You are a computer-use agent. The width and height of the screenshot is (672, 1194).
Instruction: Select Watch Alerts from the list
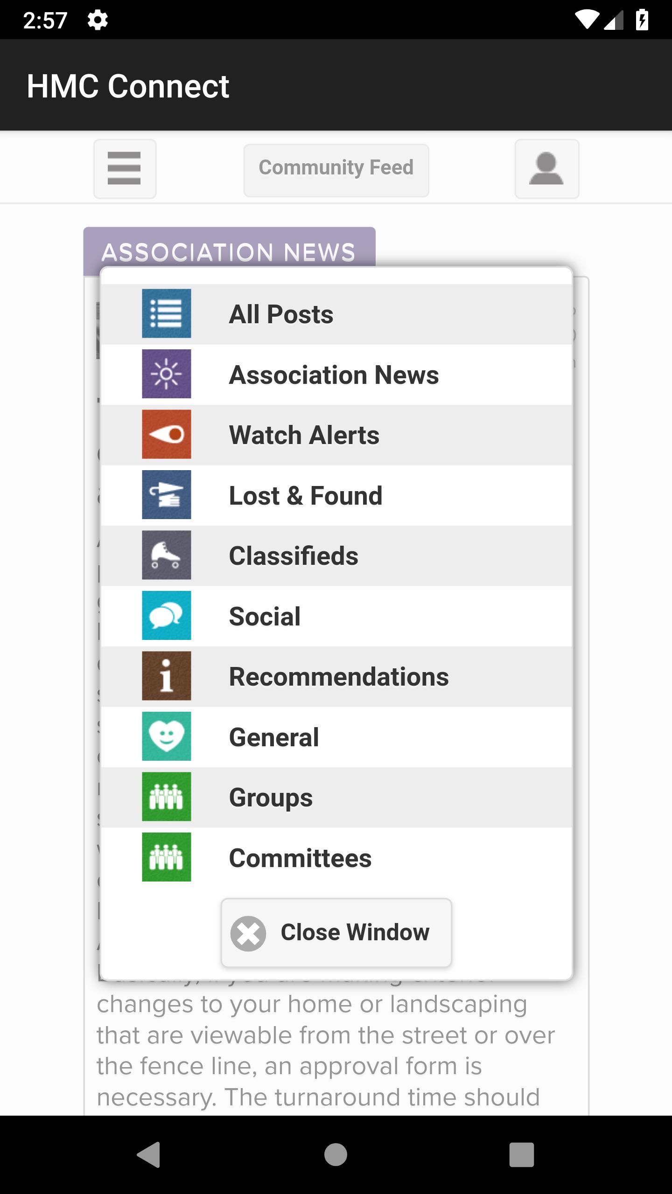(x=336, y=435)
